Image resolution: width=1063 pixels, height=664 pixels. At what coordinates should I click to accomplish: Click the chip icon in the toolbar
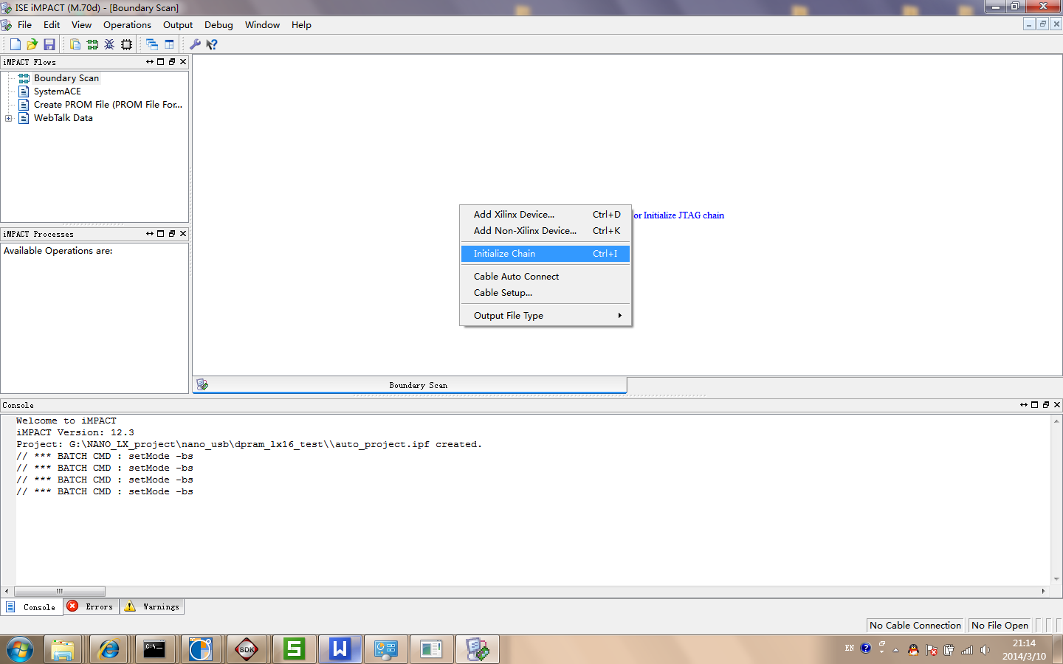pos(127,44)
